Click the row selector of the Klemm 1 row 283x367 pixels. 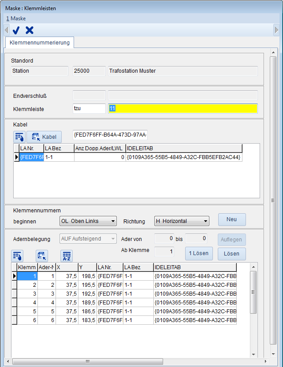(14, 276)
